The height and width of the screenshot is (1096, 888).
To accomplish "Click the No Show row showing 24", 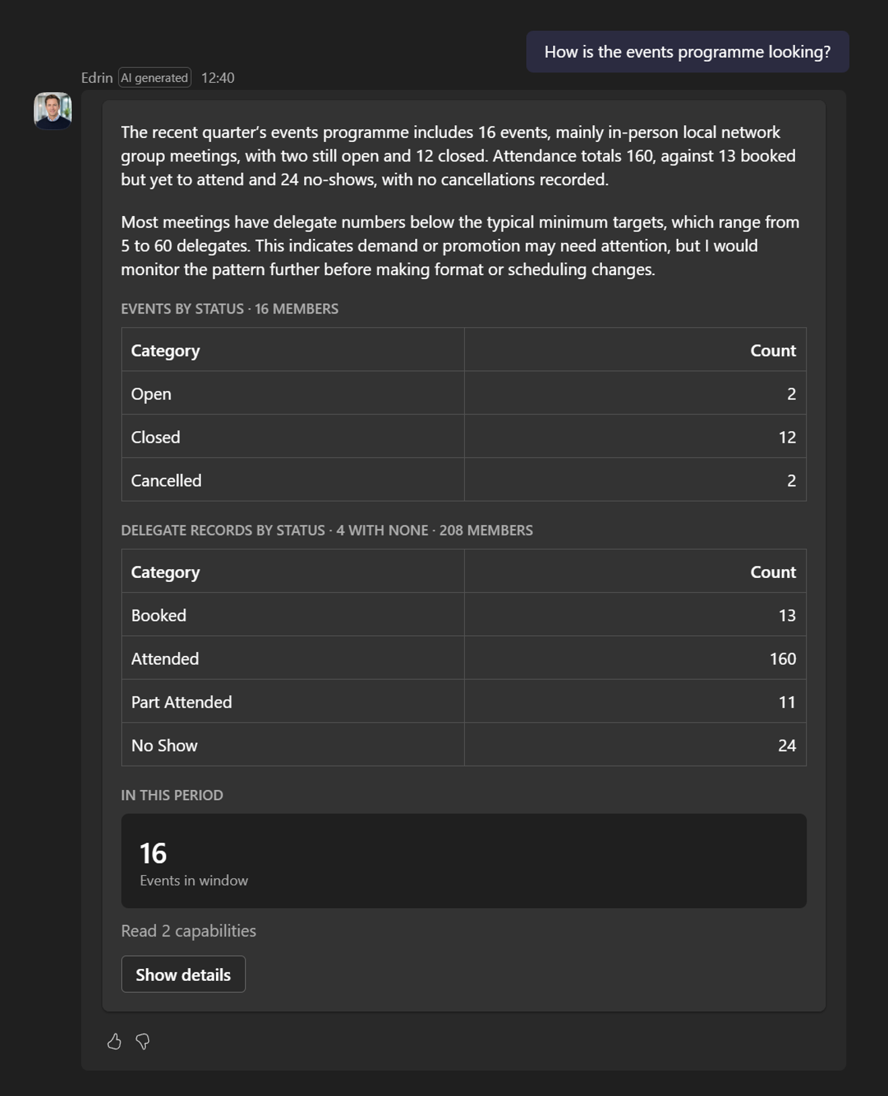I will (x=464, y=745).
